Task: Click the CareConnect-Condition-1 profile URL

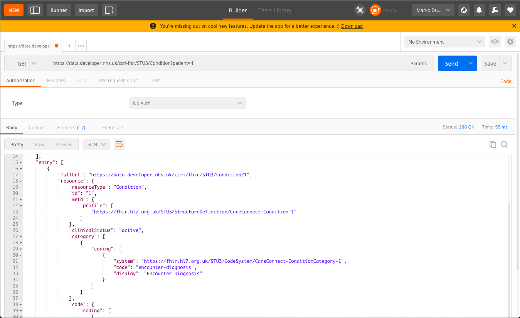Action: click(194, 212)
